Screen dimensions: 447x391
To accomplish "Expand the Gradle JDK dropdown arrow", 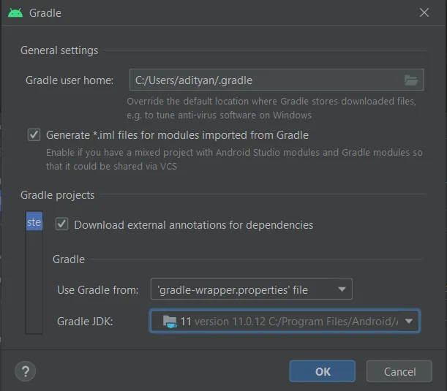I will (x=408, y=322).
